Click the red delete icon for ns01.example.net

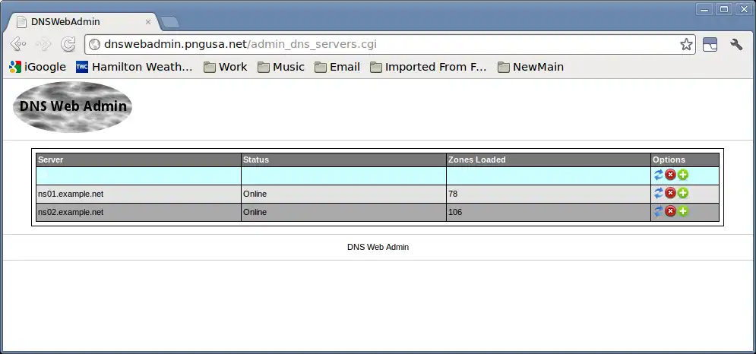[670, 194]
